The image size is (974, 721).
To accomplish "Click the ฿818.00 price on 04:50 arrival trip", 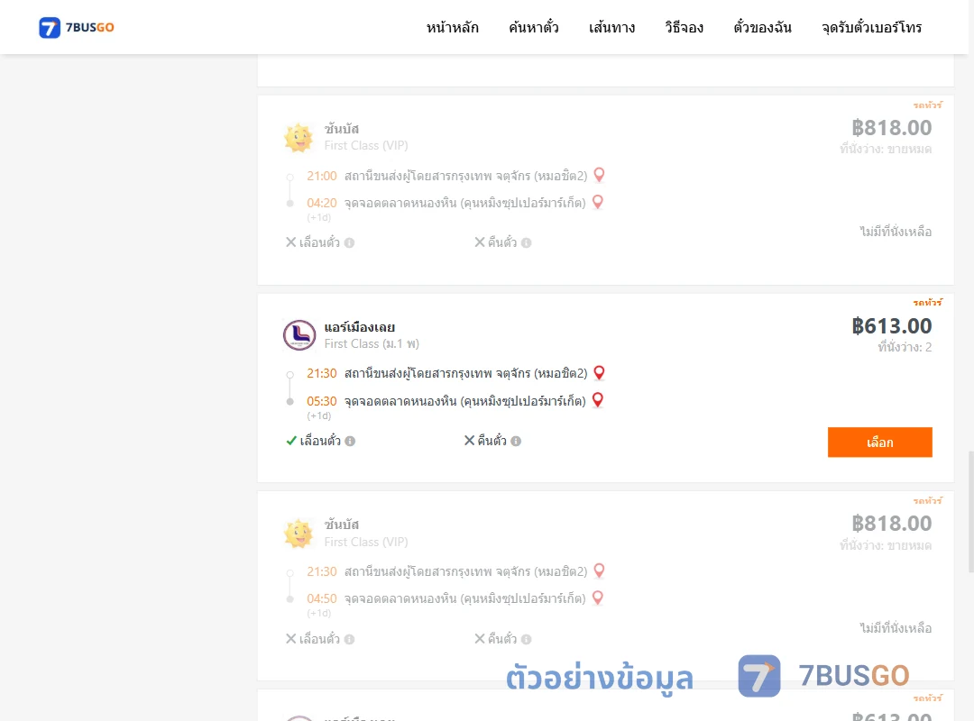I will click(x=891, y=524).
